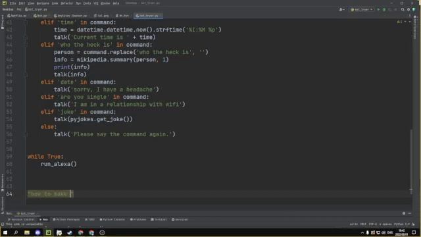Collapse the elif 'who the heck is' fold marker
The height and width of the screenshot is (237, 421).
26,45
